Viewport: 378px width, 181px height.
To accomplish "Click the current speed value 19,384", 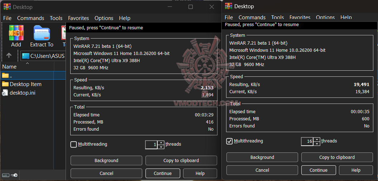I will [362, 92].
